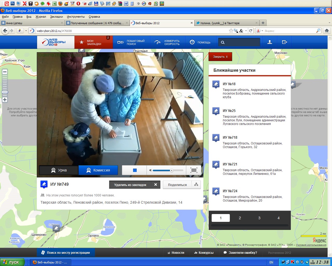Image resolution: width=332 pixels, height=266 pixels.
Task: Open the URL history dropdown arrow
Action: (x=246, y=31)
